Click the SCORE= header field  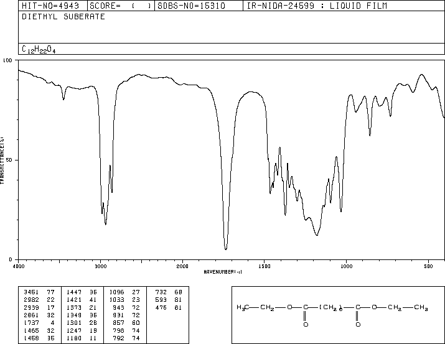(121, 6)
